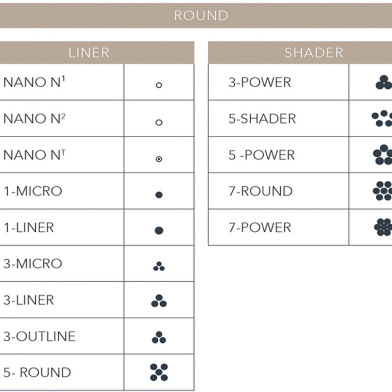Select the 3-Micro needle cluster icon
The image size is (392, 392).
(x=159, y=267)
